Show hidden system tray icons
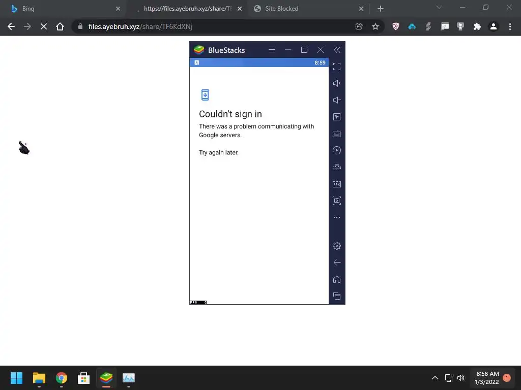 pyautogui.click(x=435, y=378)
